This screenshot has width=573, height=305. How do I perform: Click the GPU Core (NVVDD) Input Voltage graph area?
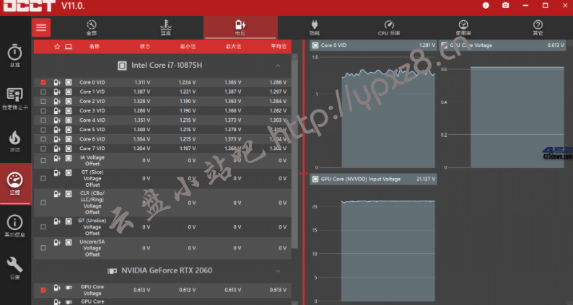pos(373,244)
